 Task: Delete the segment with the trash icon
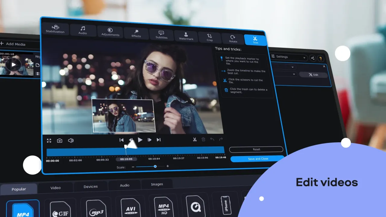coord(204,140)
